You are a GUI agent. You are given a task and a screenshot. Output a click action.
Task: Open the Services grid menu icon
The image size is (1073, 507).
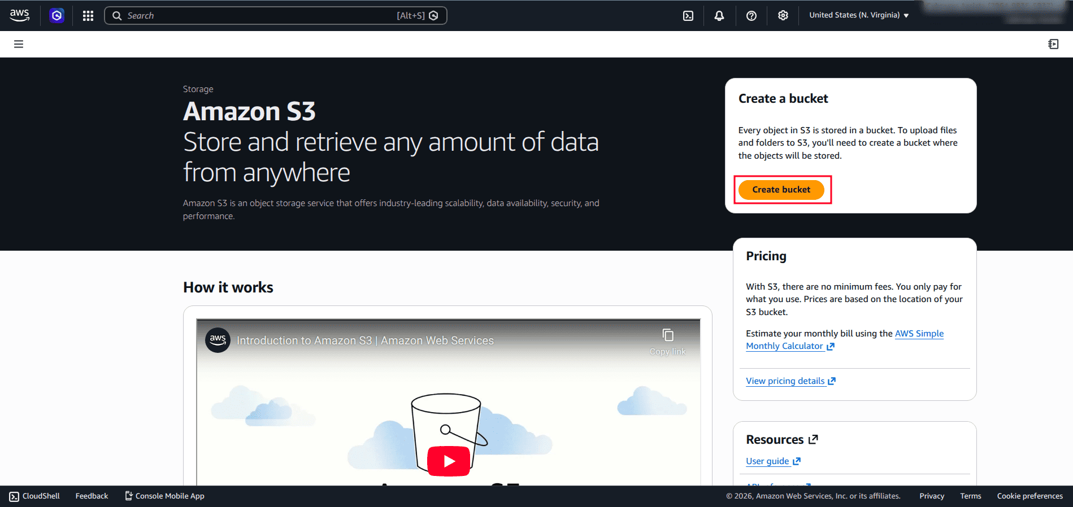88,16
